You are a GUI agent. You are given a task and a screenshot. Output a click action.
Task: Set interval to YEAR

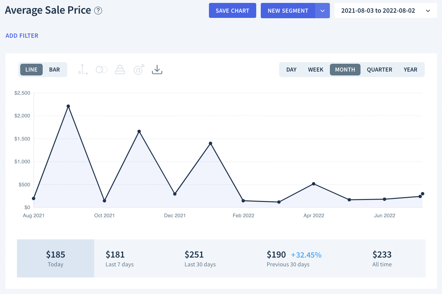pyautogui.click(x=410, y=70)
